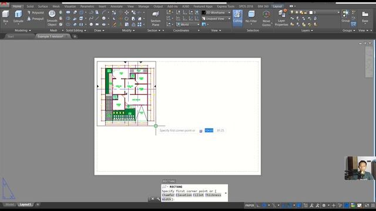This screenshot has width=376, height=211.
Task: Click the Section Plane tool
Action: (x=155, y=18)
